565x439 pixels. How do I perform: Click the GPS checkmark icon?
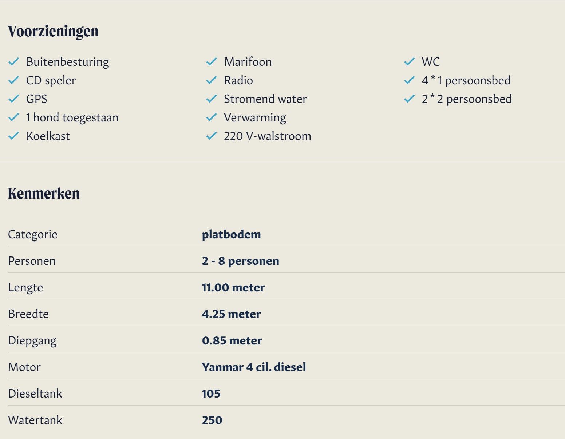point(13,99)
